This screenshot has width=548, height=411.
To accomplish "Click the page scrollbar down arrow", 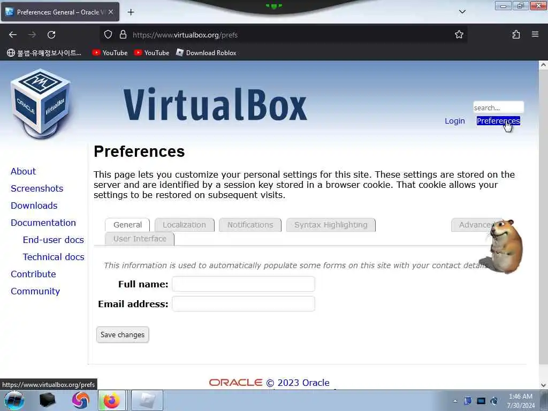I will click(543, 385).
